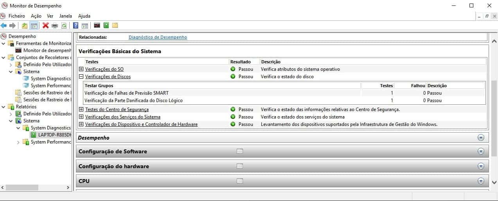This screenshot has width=498, height=201.
Task: Open the Ficheiro menu
Action: [x=17, y=16]
